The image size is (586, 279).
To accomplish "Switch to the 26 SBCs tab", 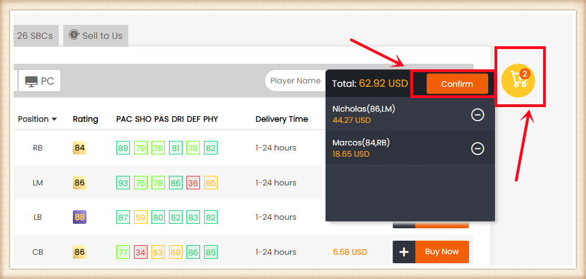I will pyautogui.click(x=34, y=36).
